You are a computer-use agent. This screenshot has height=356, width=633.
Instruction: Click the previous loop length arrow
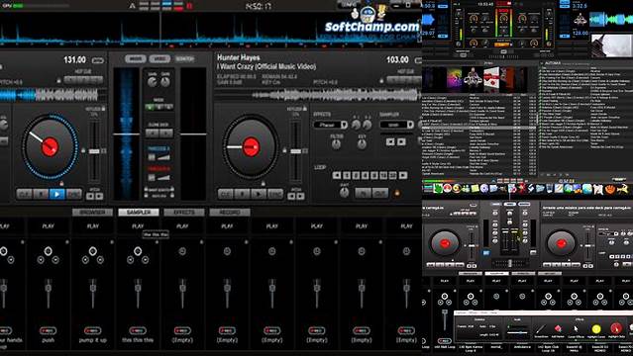tap(336, 175)
